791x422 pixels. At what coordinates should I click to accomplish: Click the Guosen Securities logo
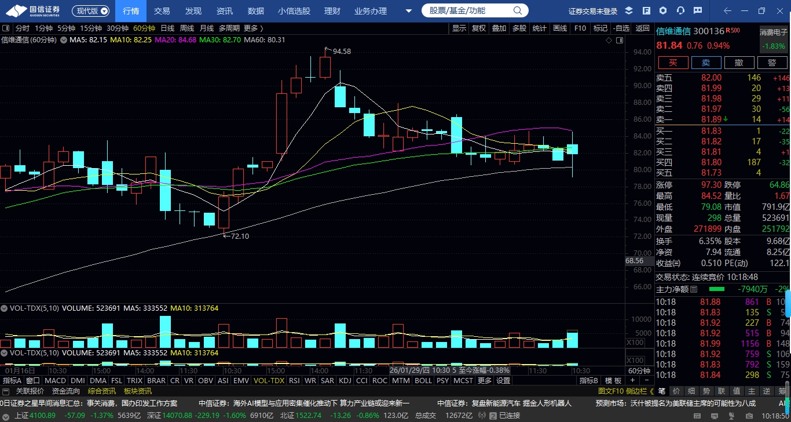coord(32,10)
